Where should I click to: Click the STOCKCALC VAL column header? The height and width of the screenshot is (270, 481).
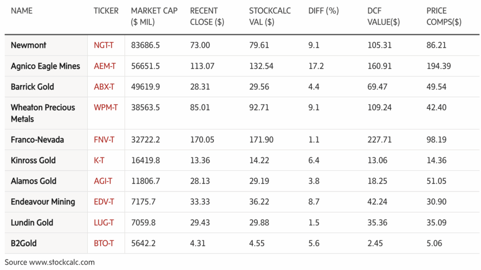(x=270, y=16)
